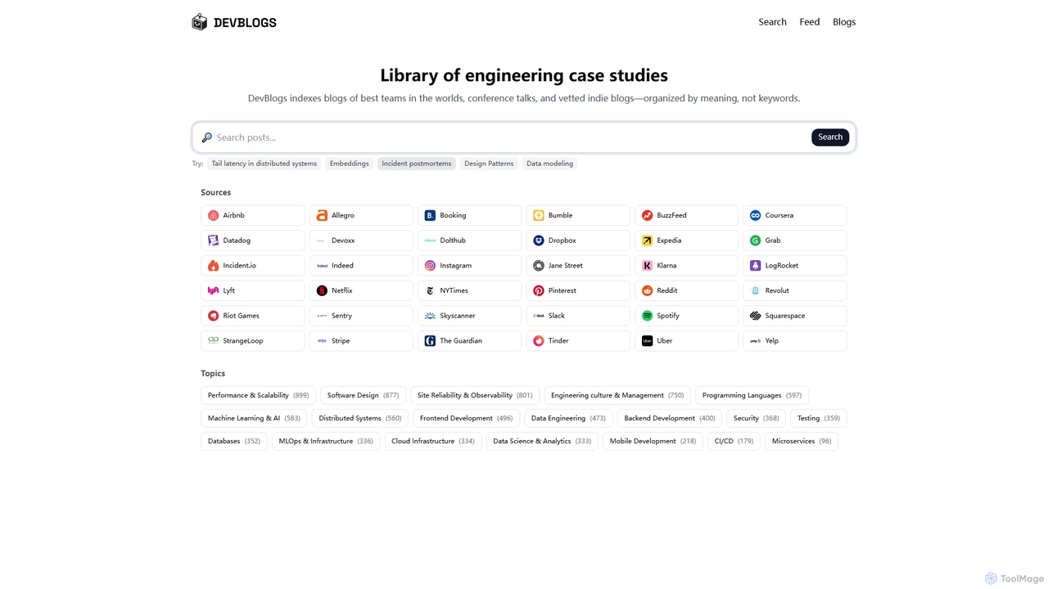Select the Data Engineering topic
The height and width of the screenshot is (589, 1048).
click(568, 418)
